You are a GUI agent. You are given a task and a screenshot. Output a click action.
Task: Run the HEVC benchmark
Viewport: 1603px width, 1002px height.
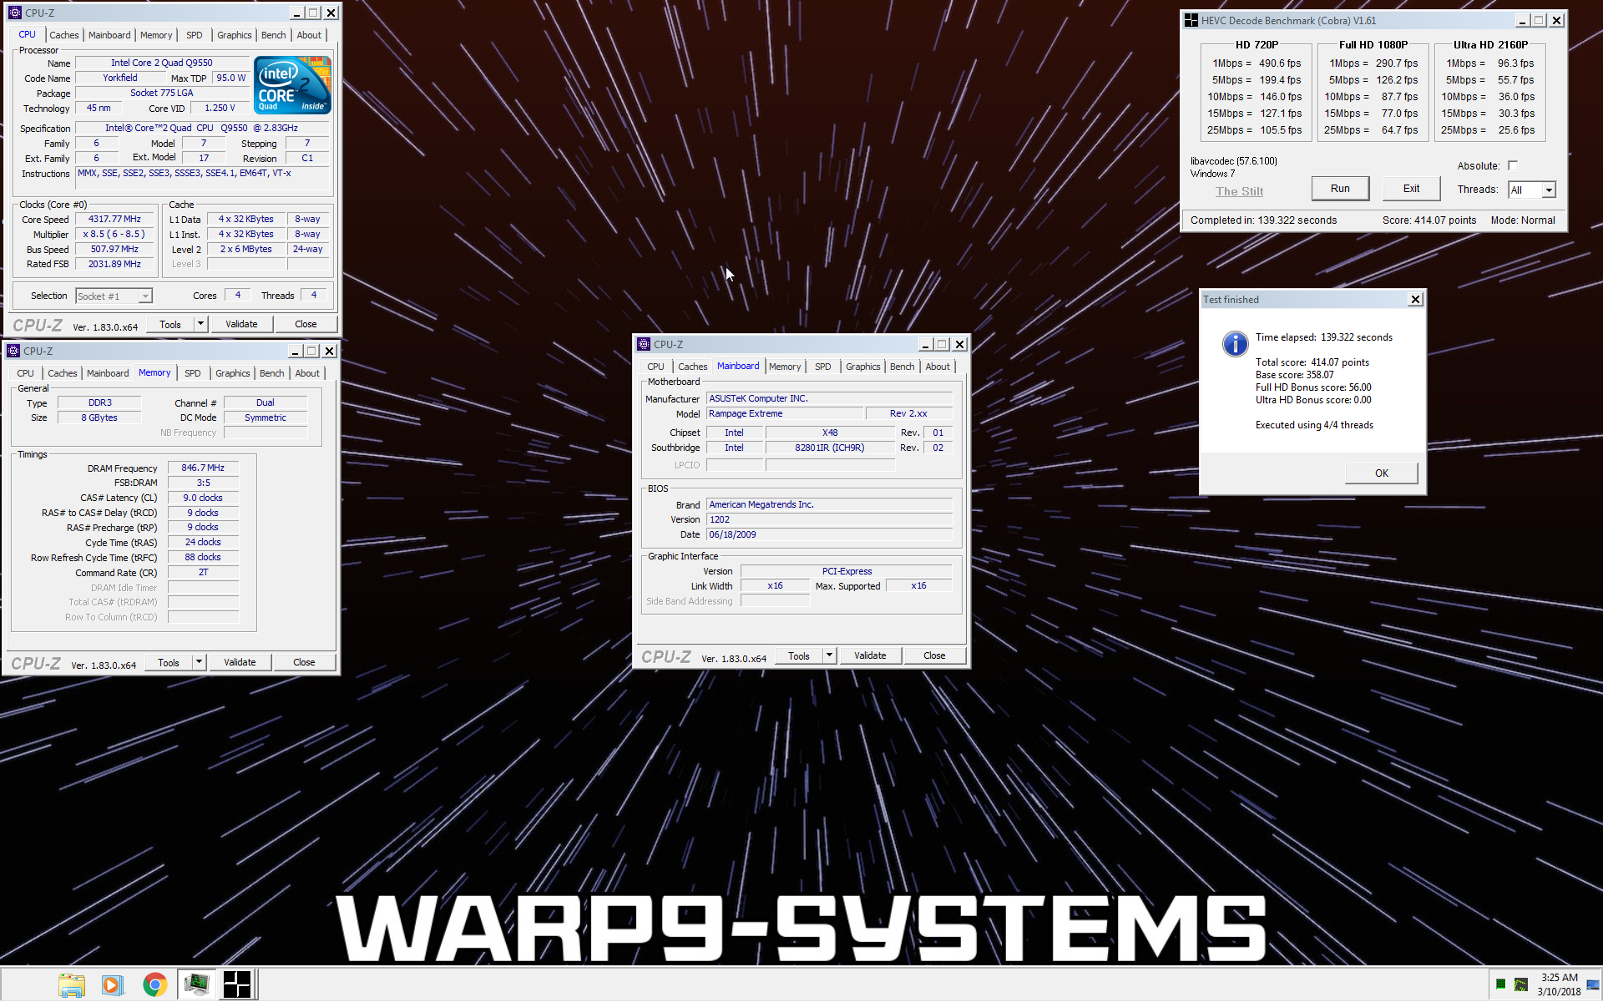1340,189
